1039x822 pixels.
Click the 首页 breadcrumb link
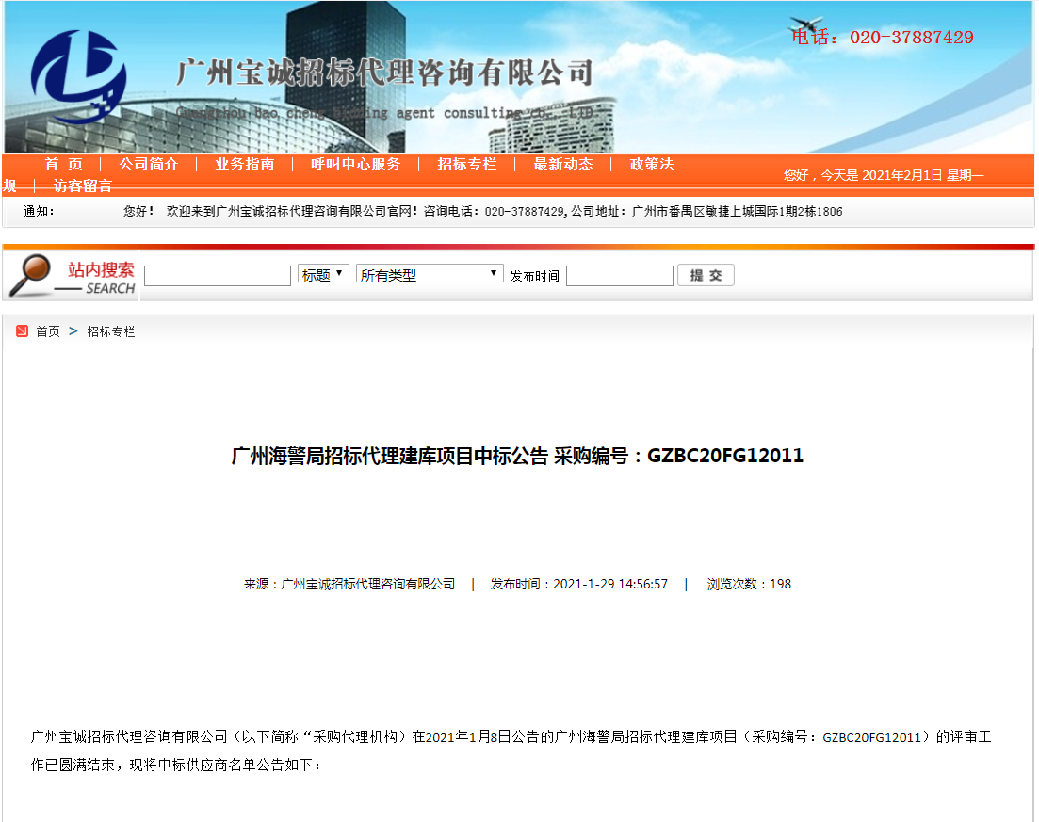(x=48, y=331)
